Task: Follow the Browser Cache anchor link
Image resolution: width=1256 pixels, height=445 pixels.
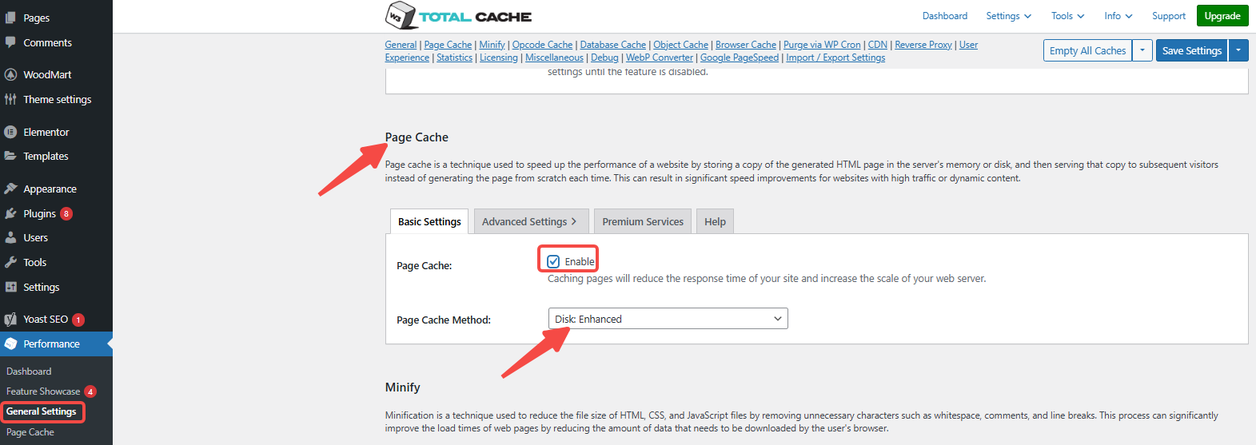Action: pyautogui.click(x=745, y=45)
